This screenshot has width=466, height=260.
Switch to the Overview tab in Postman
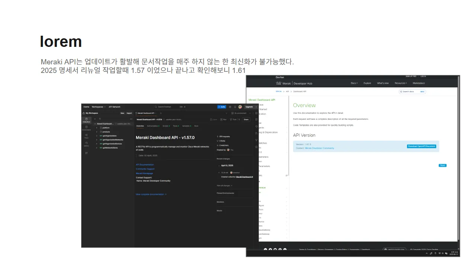pos(140,126)
